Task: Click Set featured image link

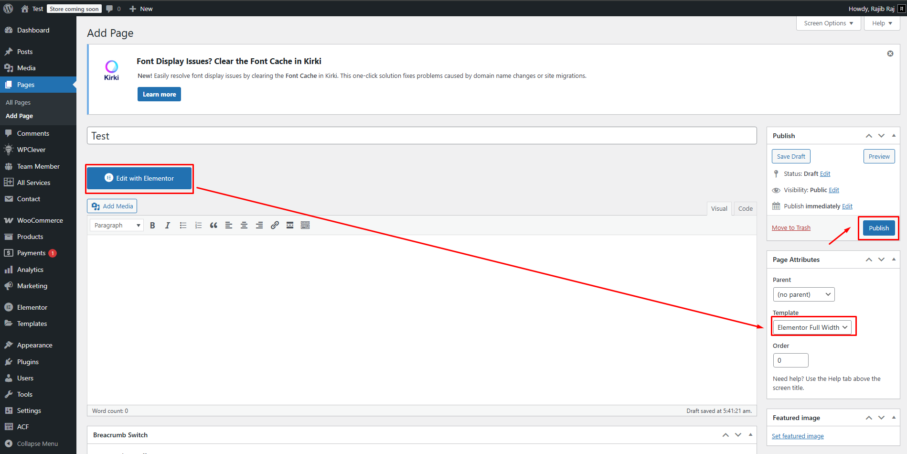Action: pos(798,436)
